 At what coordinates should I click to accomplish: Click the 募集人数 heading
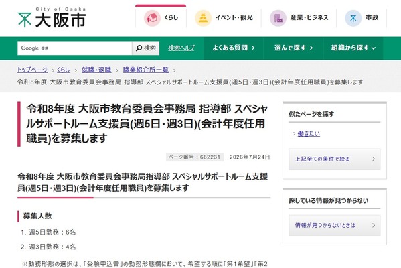tap(37, 216)
